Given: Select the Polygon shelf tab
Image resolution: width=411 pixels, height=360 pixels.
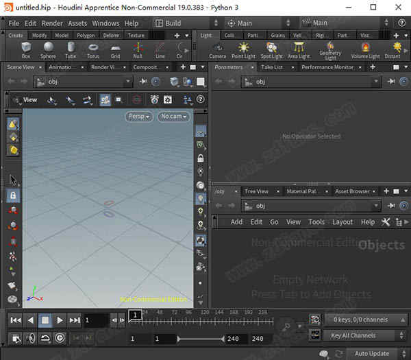Looking at the screenshot, I should pyautogui.click(x=86, y=36).
